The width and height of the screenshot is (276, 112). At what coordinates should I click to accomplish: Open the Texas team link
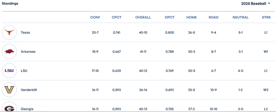coord(25,32)
